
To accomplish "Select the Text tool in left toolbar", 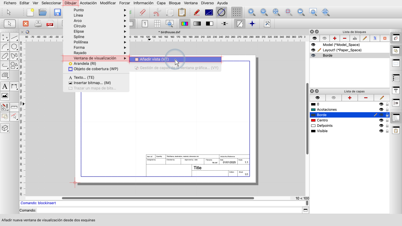I will (5, 86).
